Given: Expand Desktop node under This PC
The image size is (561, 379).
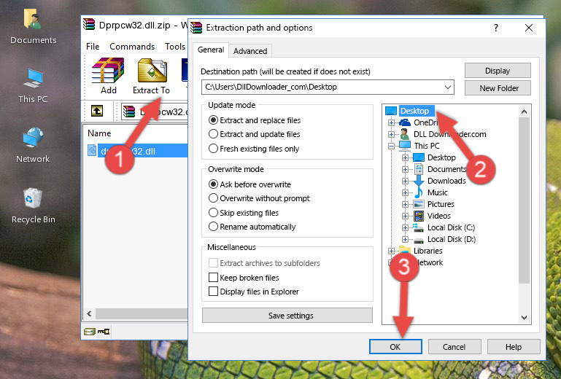Looking at the screenshot, I should (x=405, y=157).
